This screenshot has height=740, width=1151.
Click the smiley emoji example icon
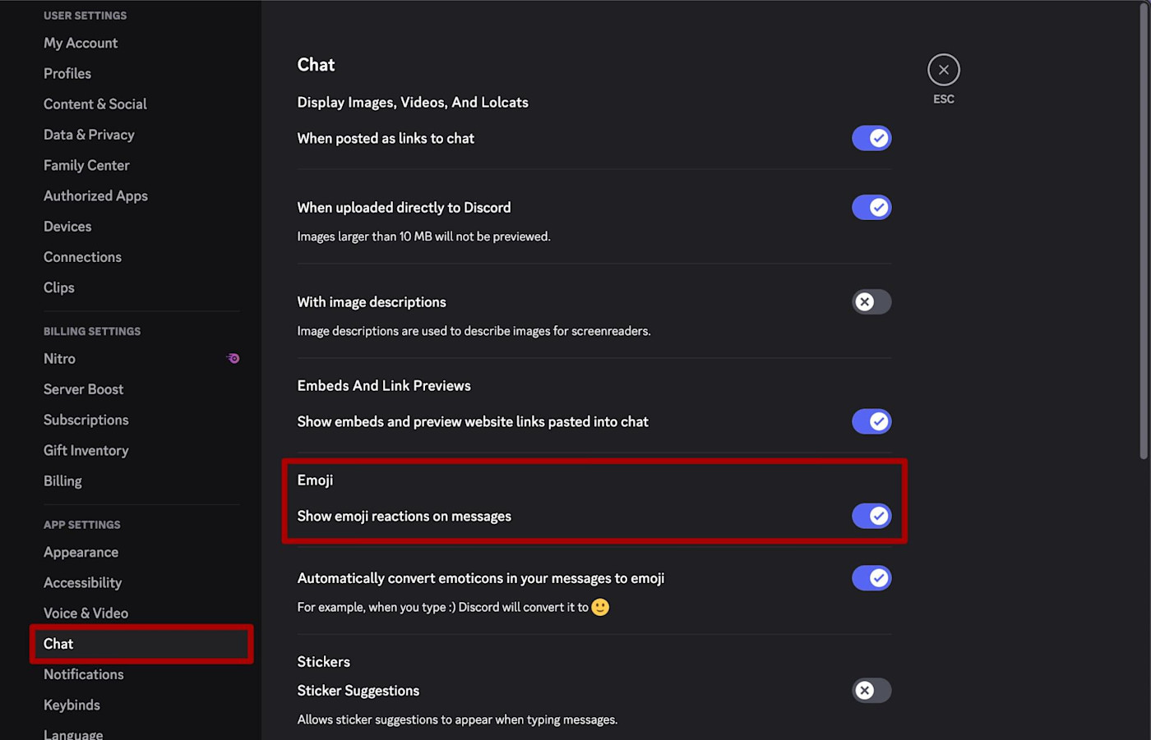click(x=601, y=607)
